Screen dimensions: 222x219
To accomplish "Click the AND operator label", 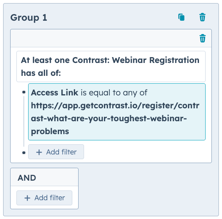I will tap(27, 178).
